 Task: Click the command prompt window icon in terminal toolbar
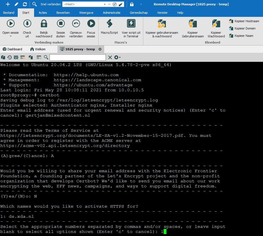[x=23, y=57]
